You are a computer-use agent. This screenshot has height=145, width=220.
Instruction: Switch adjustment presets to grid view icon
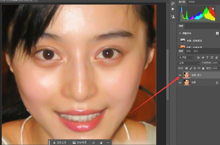click(x=217, y=33)
